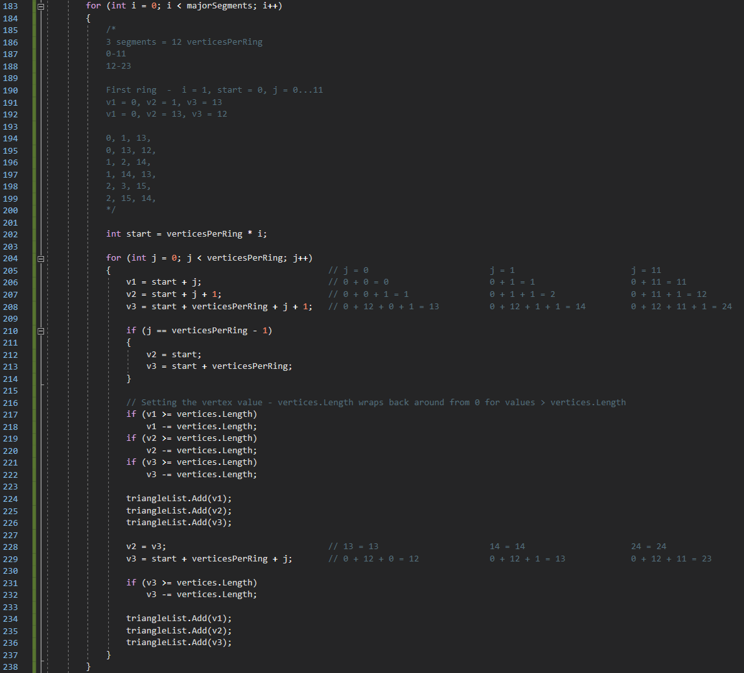Click 'triangleList.Add(v1);' on line 224

tap(179, 499)
